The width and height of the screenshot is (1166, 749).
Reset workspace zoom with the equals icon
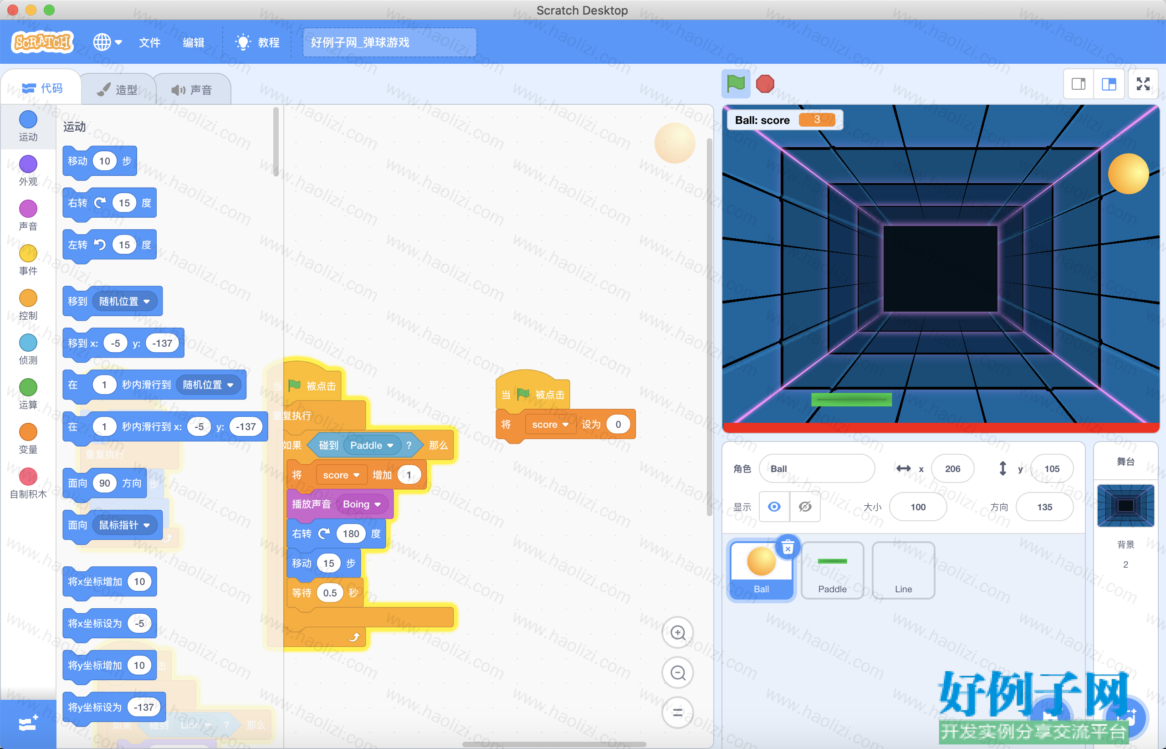678,713
